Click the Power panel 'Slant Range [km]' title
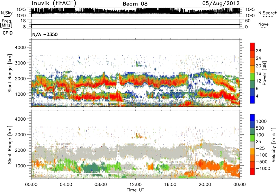This screenshot has height=192, width=277. (x=10, y=73)
